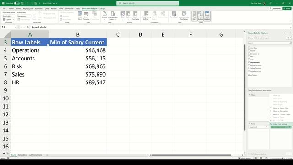293x165 pixels.
Task: Open Change Data Source
Action: 113,16
